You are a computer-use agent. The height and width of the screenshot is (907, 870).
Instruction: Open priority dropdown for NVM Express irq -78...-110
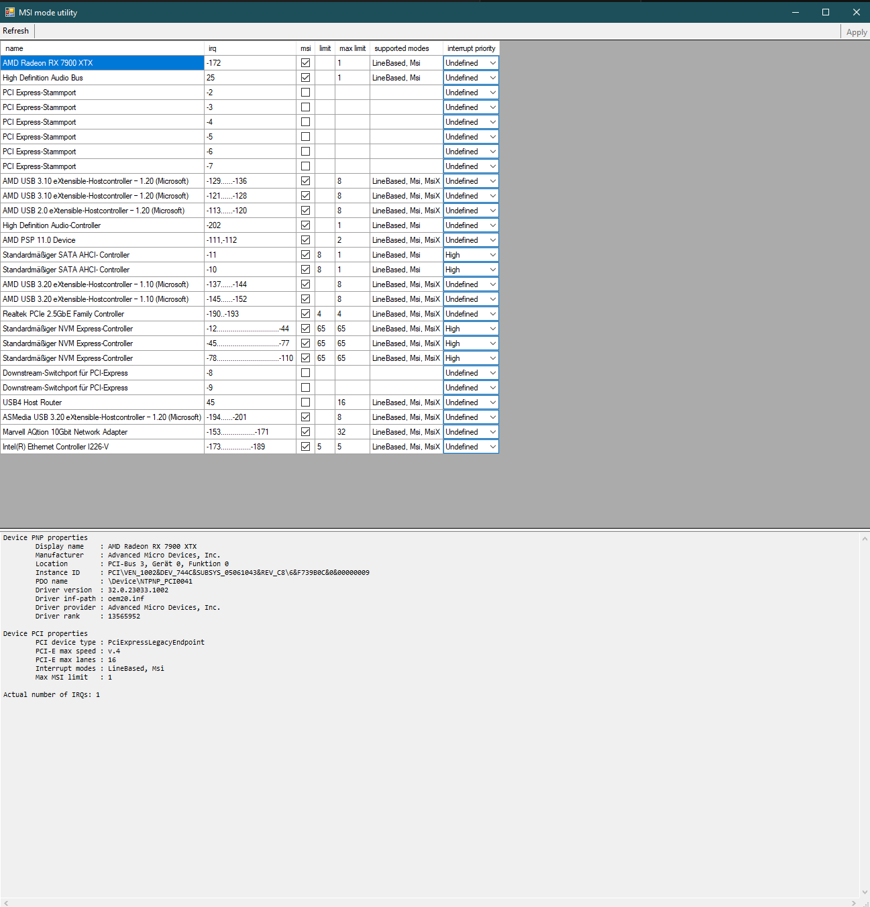point(492,358)
